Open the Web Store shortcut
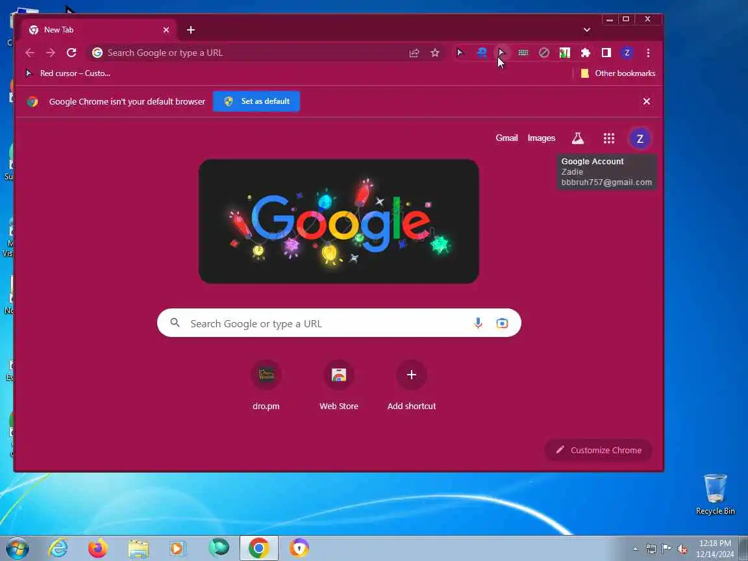This screenshot has width=748, height=561. [339, 385]
